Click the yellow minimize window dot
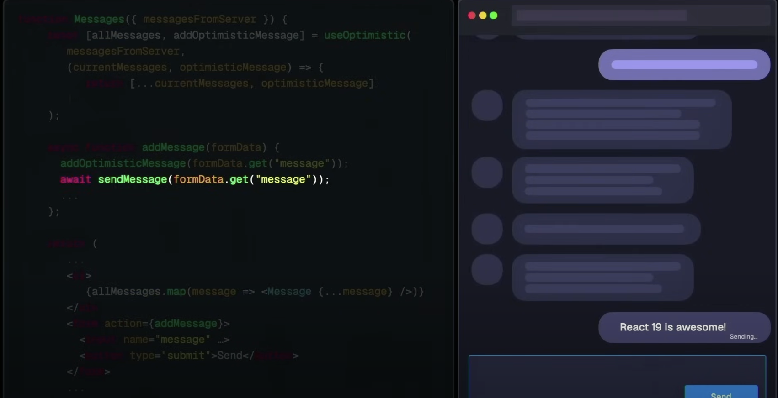The image size is (778, 398). tap(483, 16)
